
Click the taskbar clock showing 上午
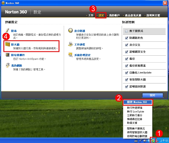click(x=164, y=141)
